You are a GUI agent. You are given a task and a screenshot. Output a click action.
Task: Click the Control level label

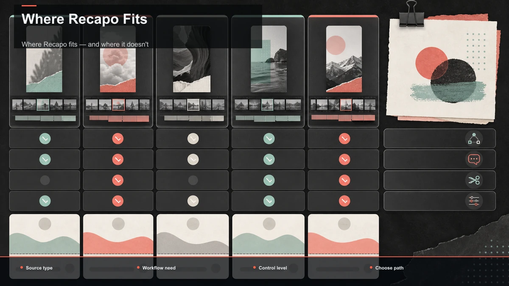pyautogui.click(x=273, y=268)
